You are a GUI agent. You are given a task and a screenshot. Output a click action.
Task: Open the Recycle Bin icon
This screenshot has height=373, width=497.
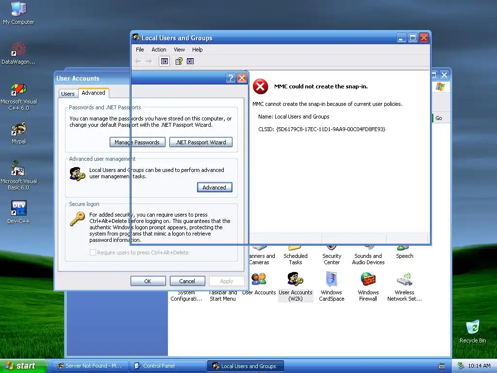pyautogui.click(x=473, y=331)
